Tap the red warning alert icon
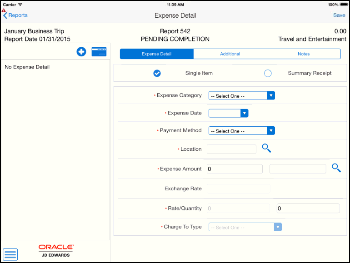This screenshot has width=350, height=263. point(4,10)
